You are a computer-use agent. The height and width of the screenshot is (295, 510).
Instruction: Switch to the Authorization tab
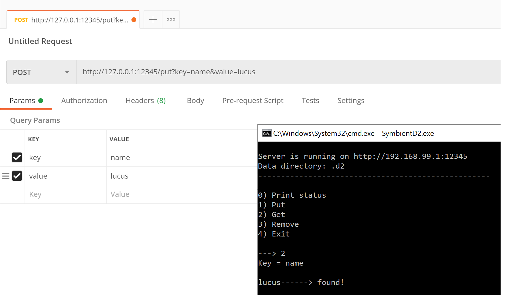[84, 101]
